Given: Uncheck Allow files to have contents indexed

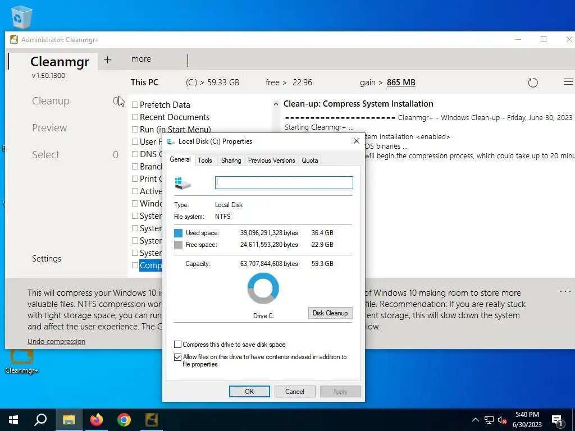Looking at the screenshot, I should (178, 357).
